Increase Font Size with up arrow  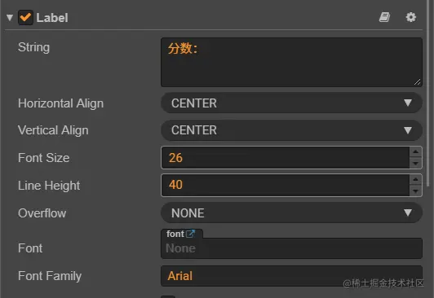click(415, 152)
